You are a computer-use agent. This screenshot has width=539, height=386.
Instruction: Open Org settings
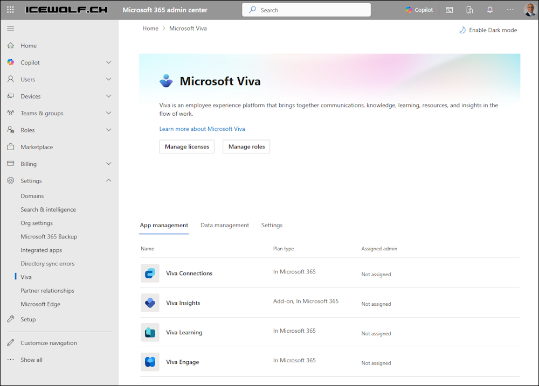pos(37,223)
